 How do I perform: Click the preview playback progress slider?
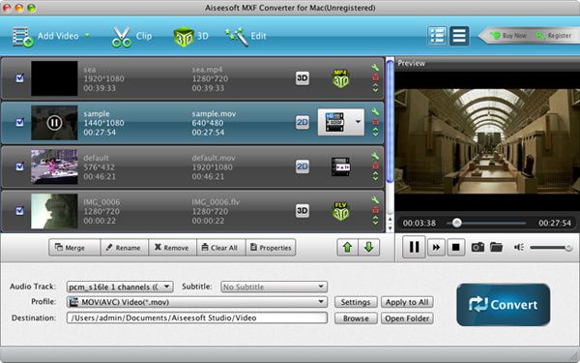(486, 223)
